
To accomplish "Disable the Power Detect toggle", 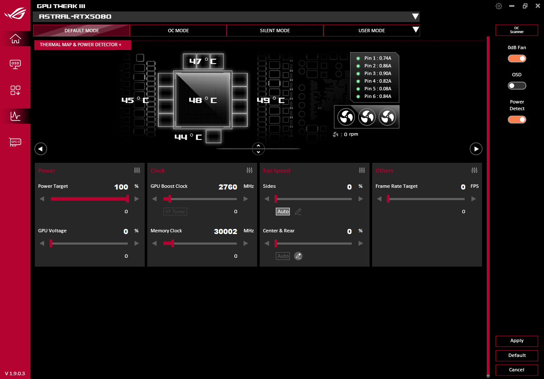I will [517, 120].
